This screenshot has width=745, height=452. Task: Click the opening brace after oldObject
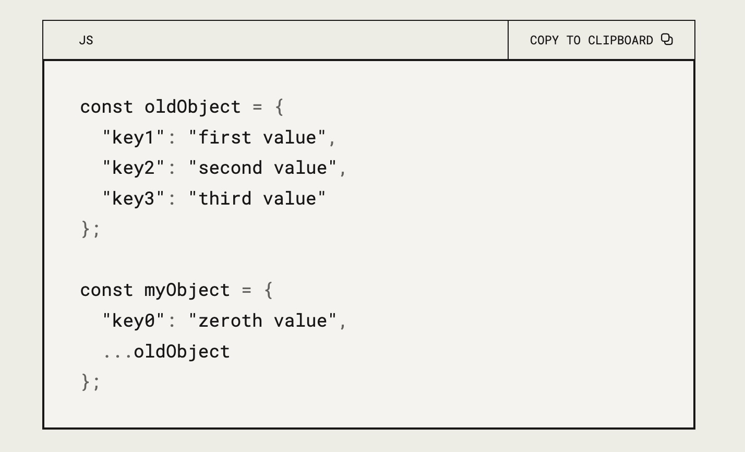tap(279, 107)
